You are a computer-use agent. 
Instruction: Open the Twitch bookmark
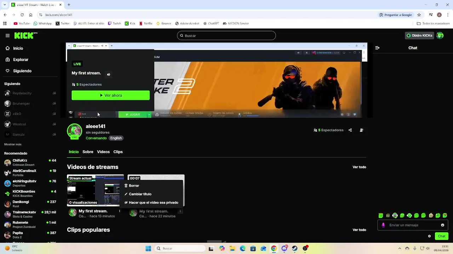(114, 24)
